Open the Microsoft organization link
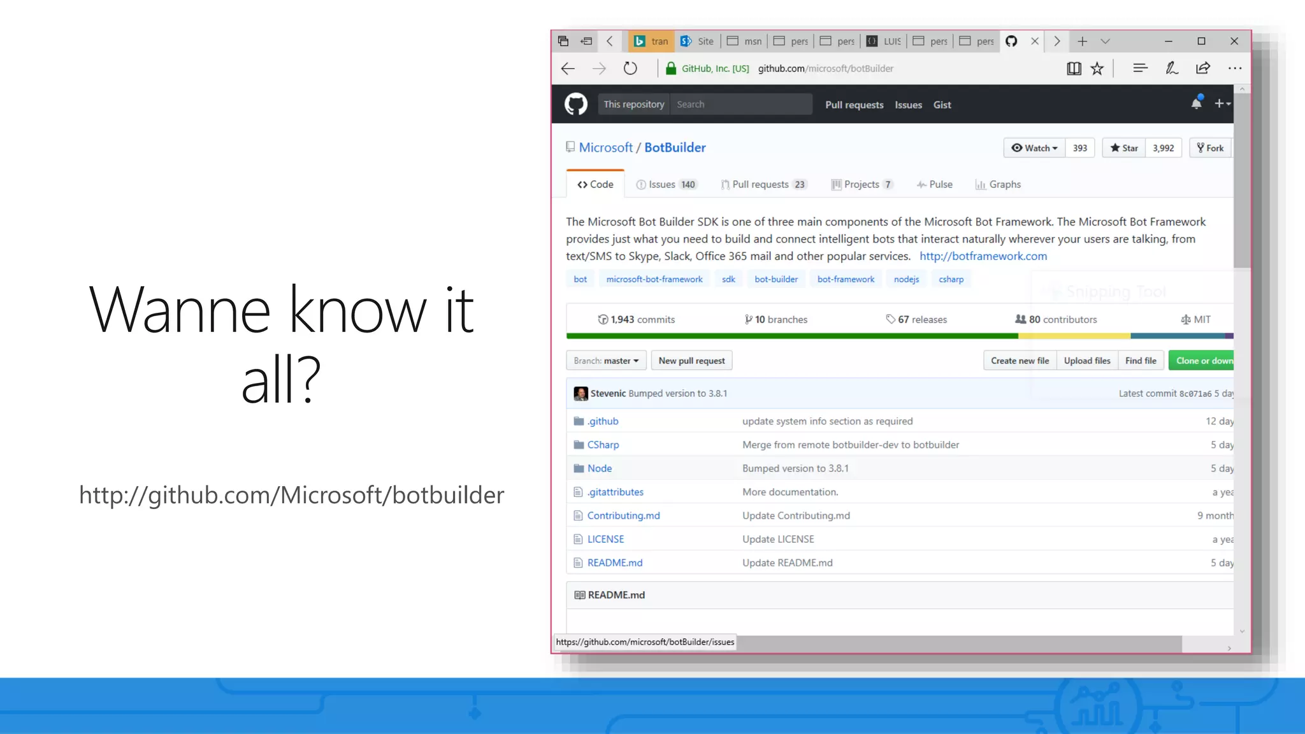 tap(605, 147)
